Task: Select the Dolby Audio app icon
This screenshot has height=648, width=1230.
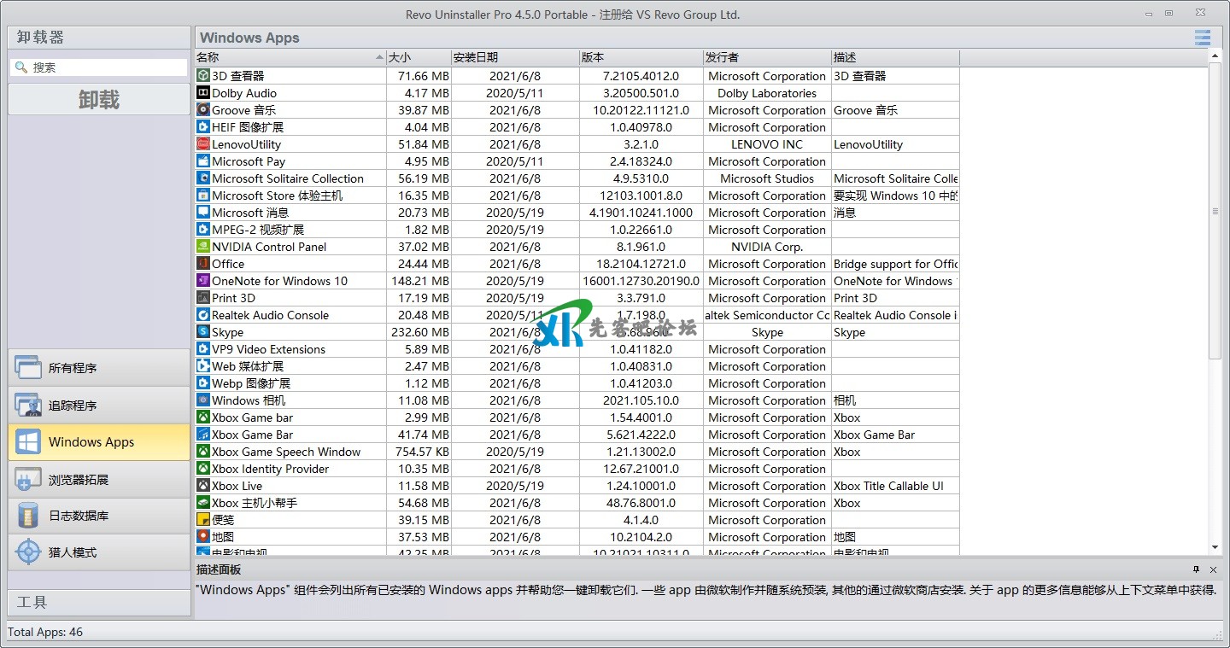Action: pyautogui.click(x=203, y=93)
